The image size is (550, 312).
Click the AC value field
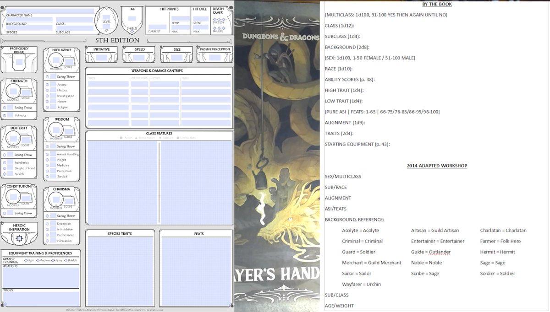click(x=132, y=19)
